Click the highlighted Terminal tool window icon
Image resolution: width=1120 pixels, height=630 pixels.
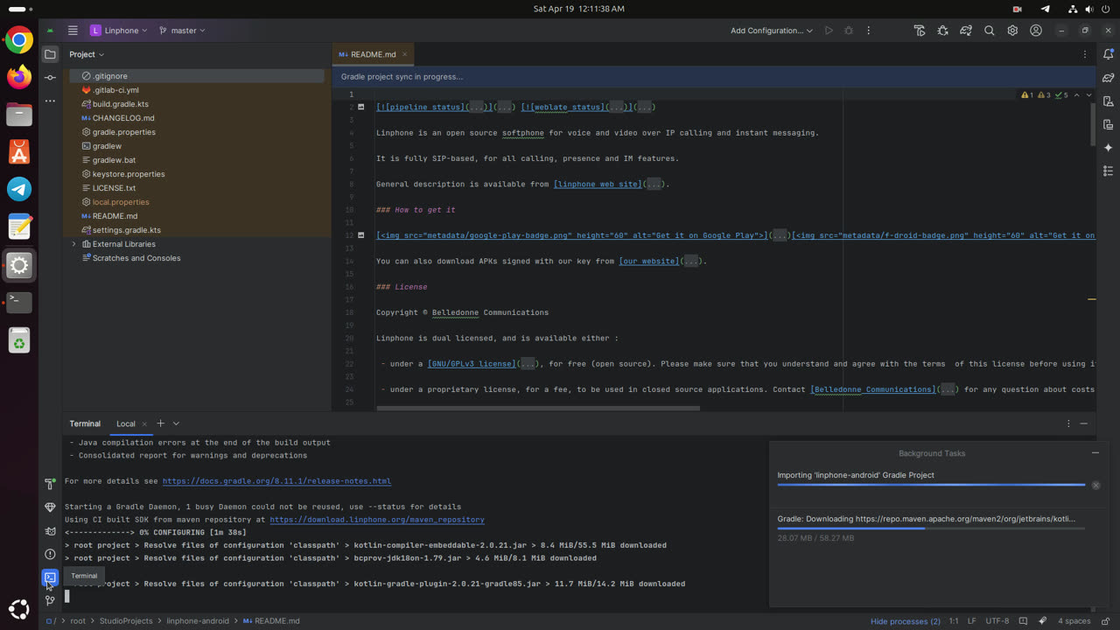pyautogui.click(x=50, y=577)
